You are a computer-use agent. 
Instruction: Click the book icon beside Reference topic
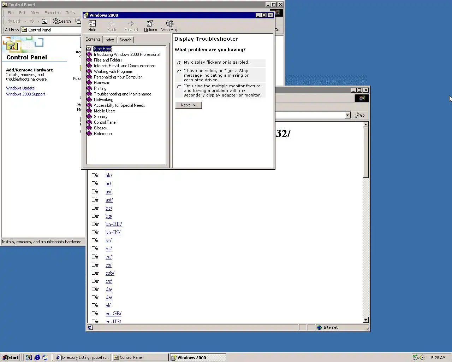tap(89, 134)
